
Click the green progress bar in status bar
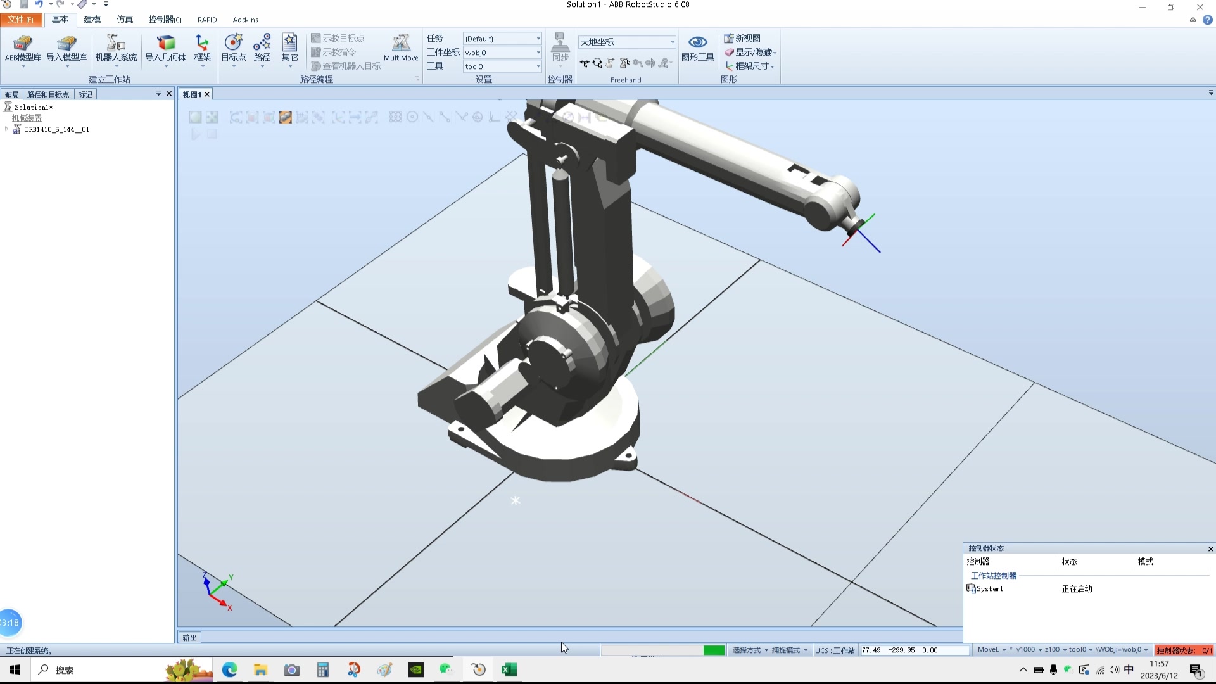714,650
